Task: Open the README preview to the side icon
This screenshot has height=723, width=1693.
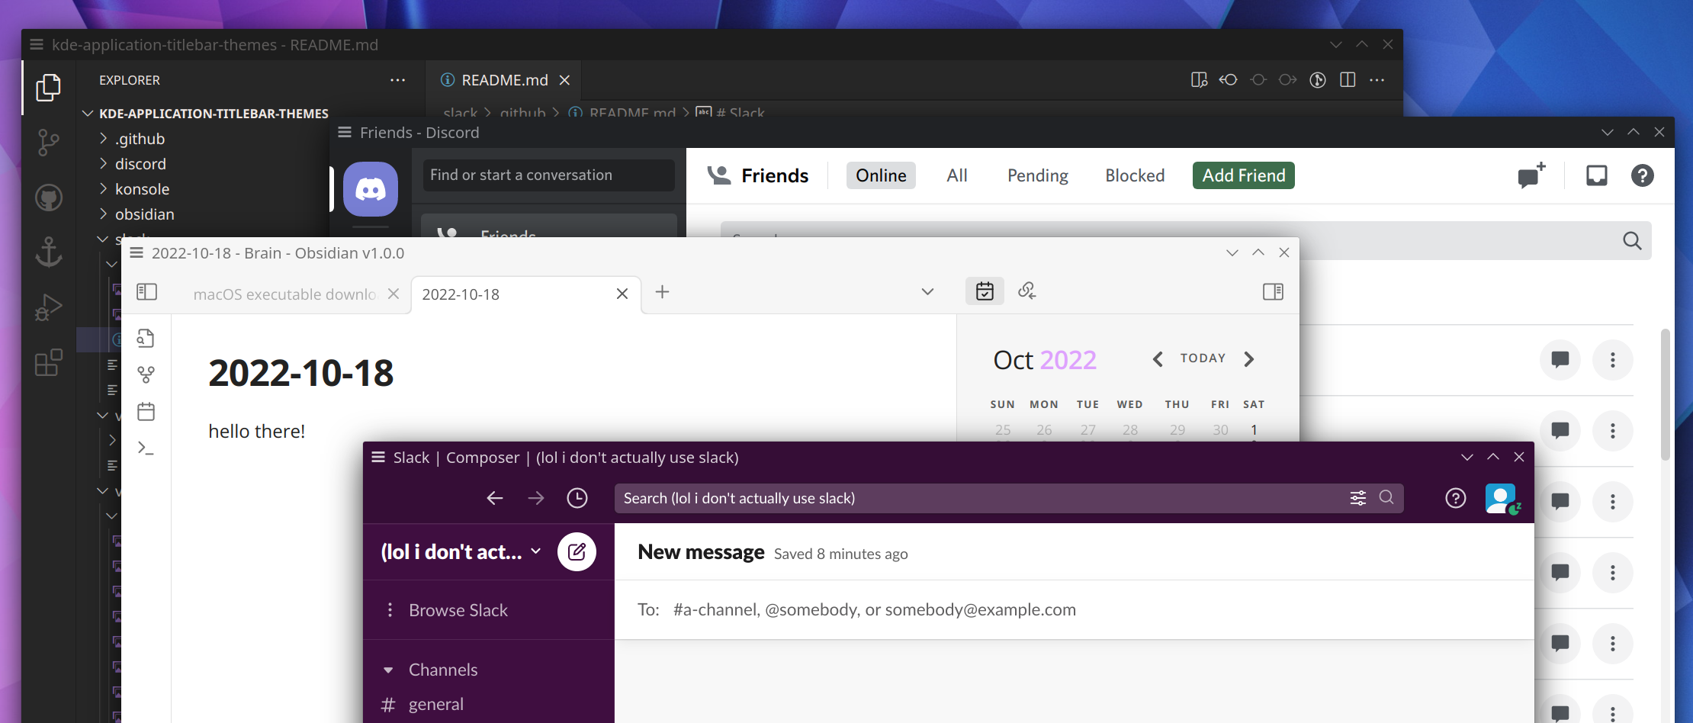Action: click(x=1199, y=80)
